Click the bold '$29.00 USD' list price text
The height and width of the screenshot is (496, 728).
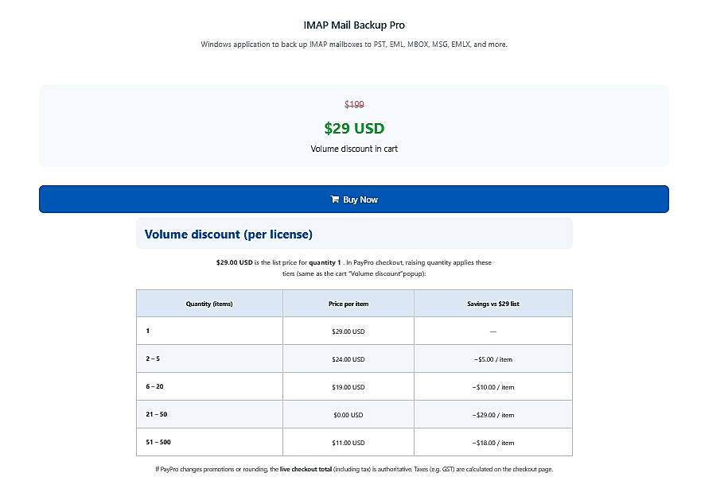coord(235,262)
